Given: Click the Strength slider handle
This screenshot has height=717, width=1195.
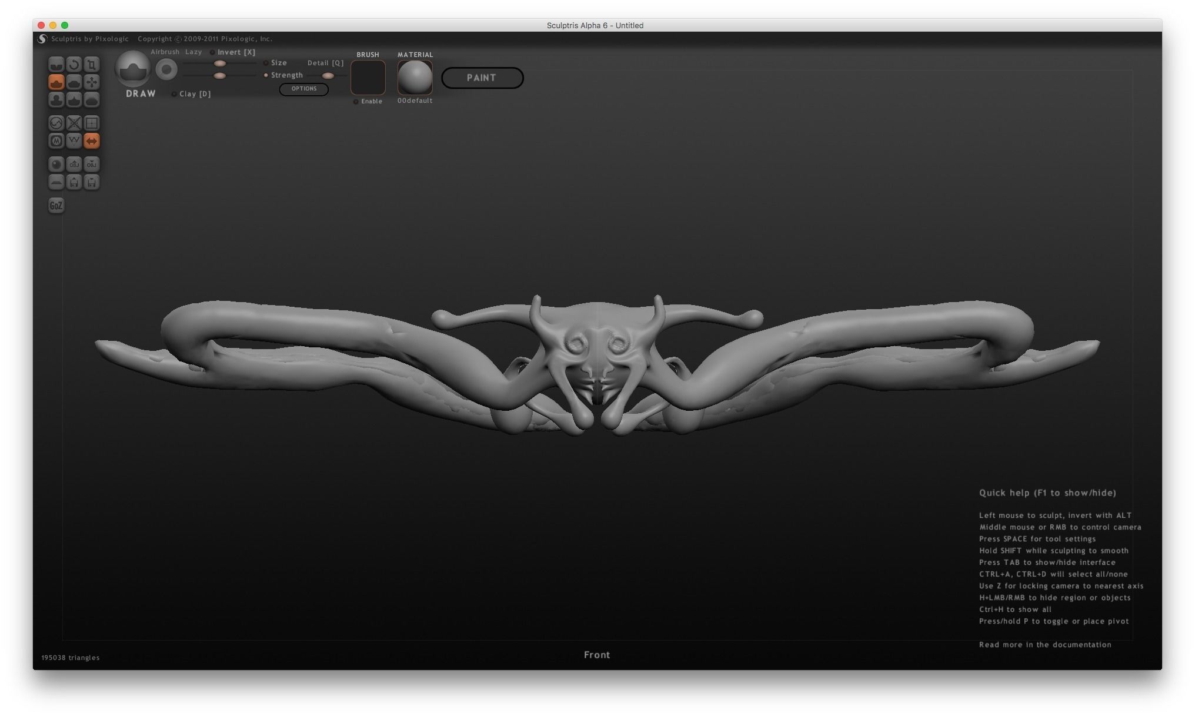Looking at the screenshot, I should tap(220, 76).
